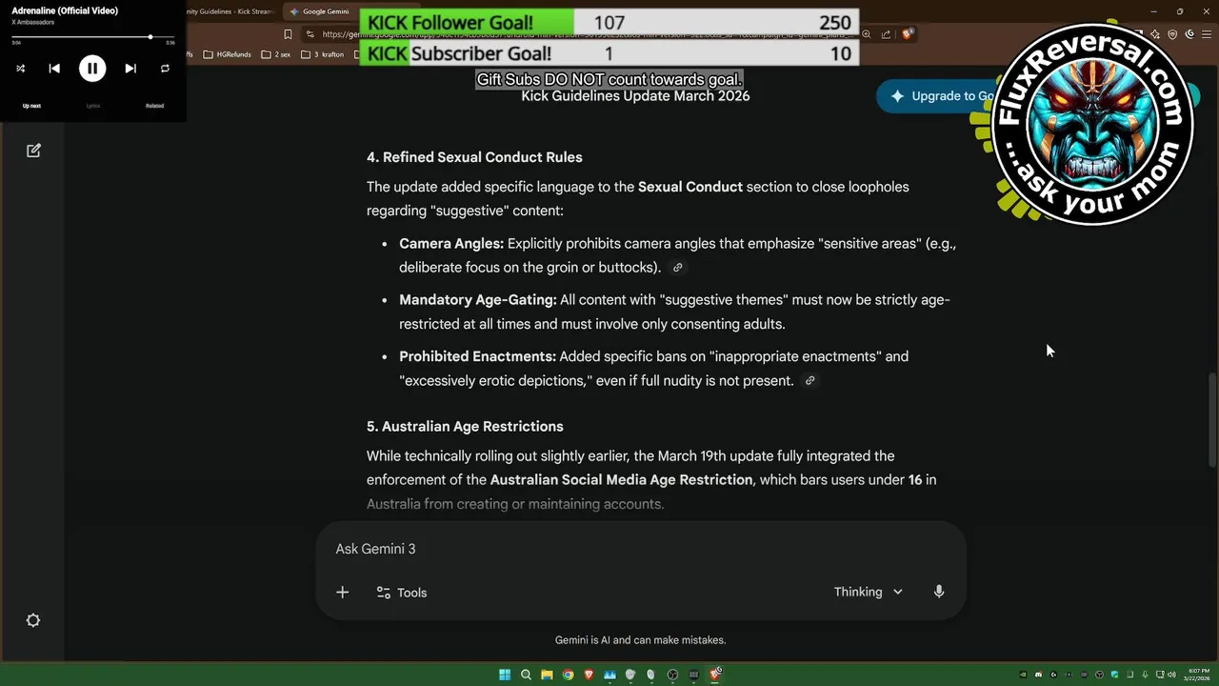Open site settings icon in the address bar
The width and height of the screenshot is (1219, 686).
310,34
